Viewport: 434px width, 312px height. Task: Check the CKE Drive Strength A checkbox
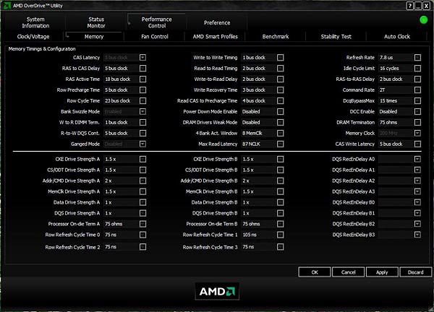[142, 159]
